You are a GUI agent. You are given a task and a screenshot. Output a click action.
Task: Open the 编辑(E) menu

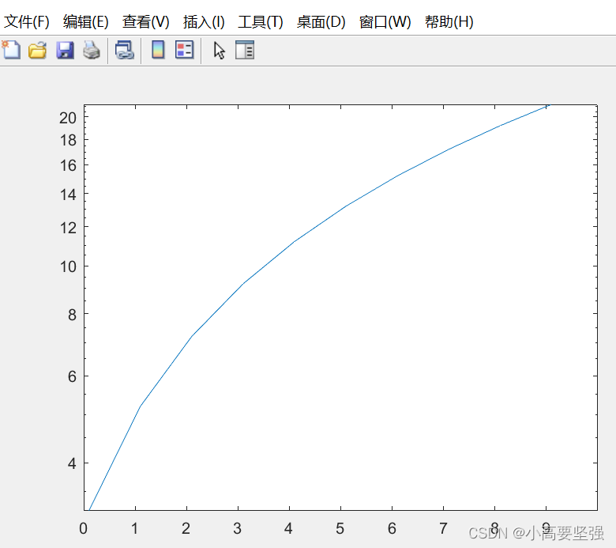click(x=85, y=21)
